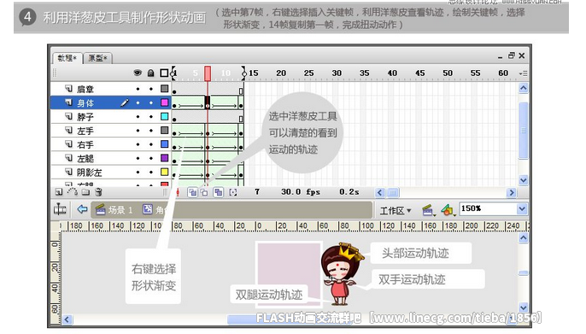Viewport: 586px width, 334px height.
Task: Click the 30.0 fps frame rate value
Action: click(x=301, y=192)
